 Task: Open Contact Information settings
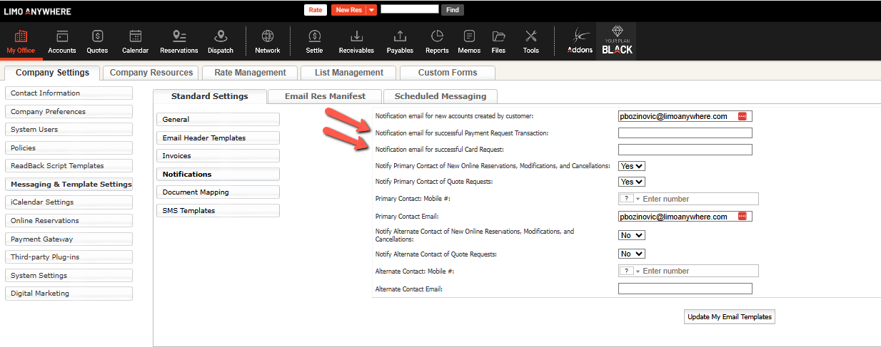[69, 93]
